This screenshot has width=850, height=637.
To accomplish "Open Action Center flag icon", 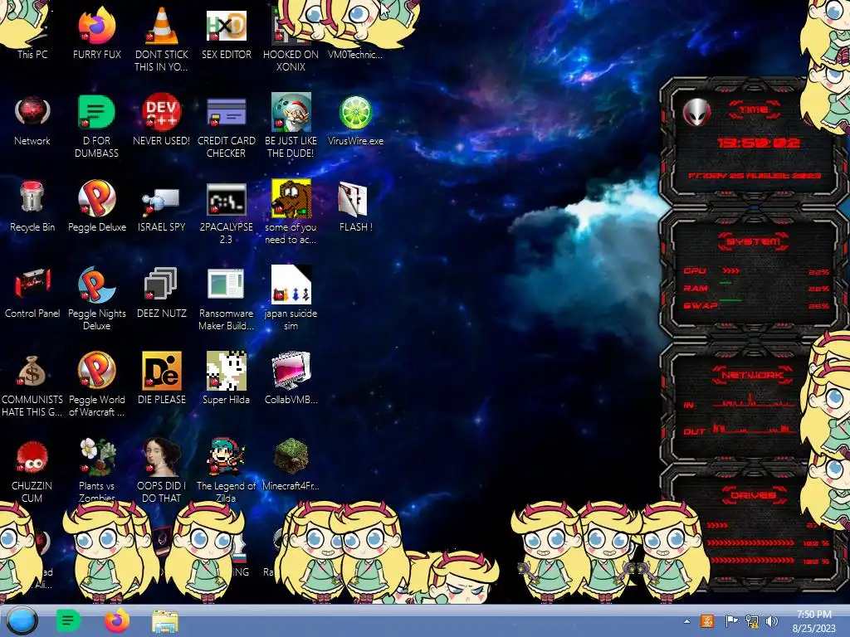I will (731, 620).
